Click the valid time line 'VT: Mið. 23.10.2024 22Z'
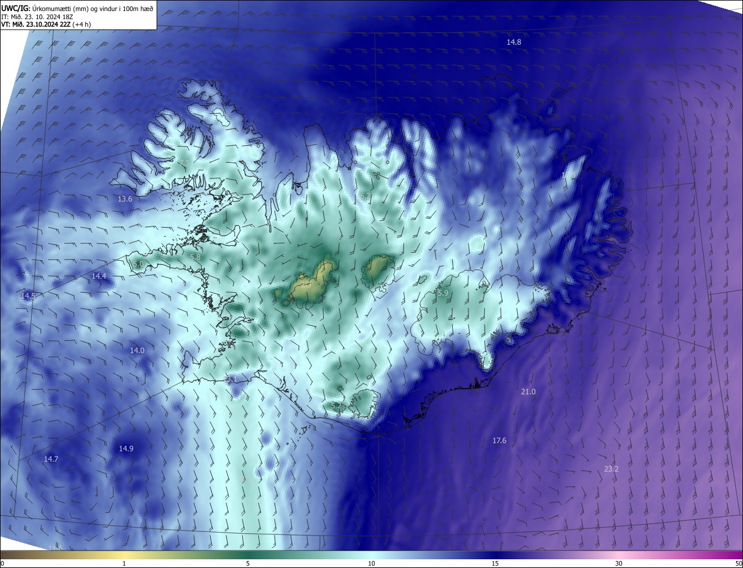Screen dimensions: 743x568 [37, 24]
